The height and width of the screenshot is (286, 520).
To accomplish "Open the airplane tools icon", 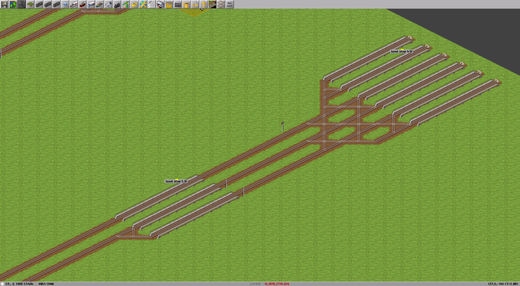I will (108, 4).
